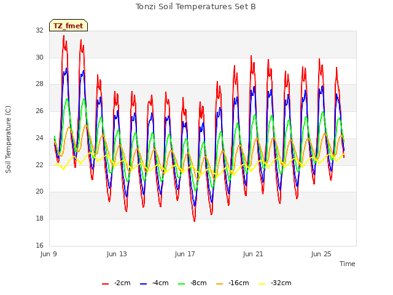Click the 30 y-axis tick value

39,57
